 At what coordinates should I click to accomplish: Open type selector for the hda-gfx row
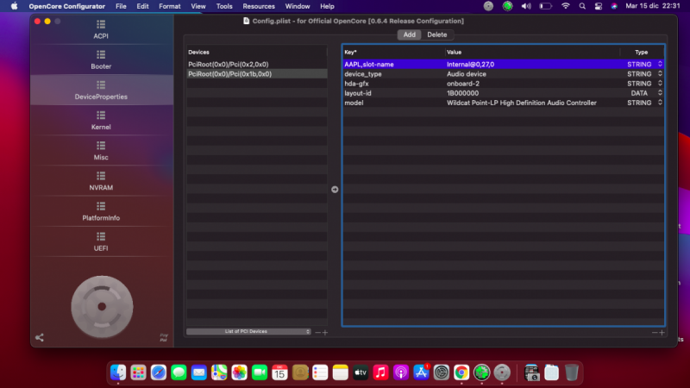660,84
